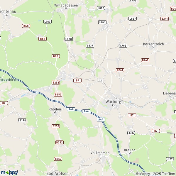Click the Willebadessen town marker
The image size is (176, 176).
tap(66, 8)
